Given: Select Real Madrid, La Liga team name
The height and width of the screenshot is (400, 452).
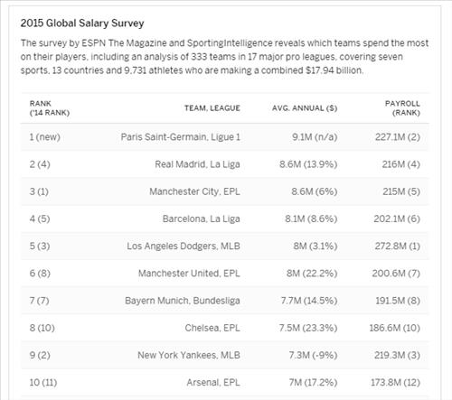Looking at the screenshot, I should click(197, 164).
